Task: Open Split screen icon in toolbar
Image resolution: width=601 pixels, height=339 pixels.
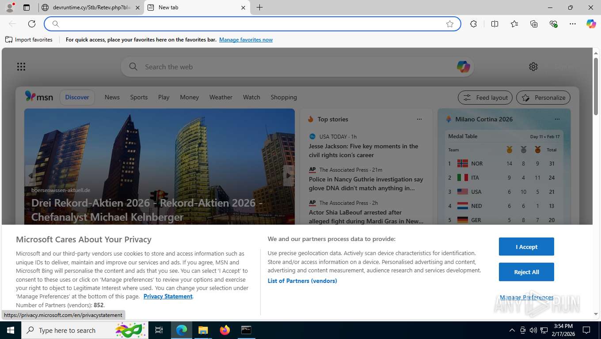Action: coord(494,24)
